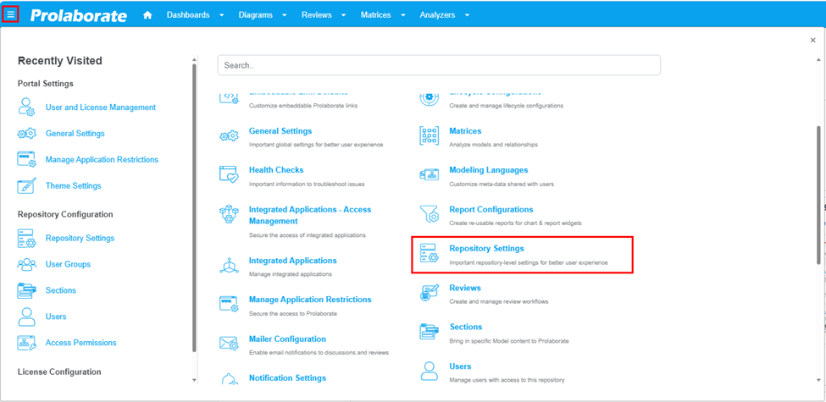This screenshot has width=826, height=402.
Task: Open User Groups link
Action: 68,264
